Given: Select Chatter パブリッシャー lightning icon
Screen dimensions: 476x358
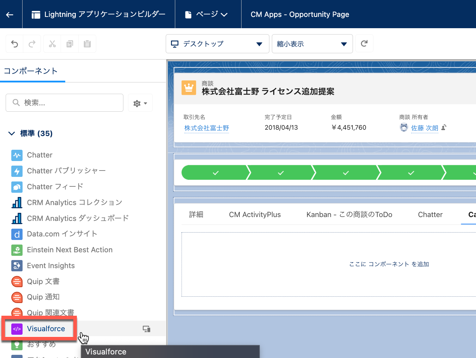Looking at the screenshot, I should [x=17, y=171].
